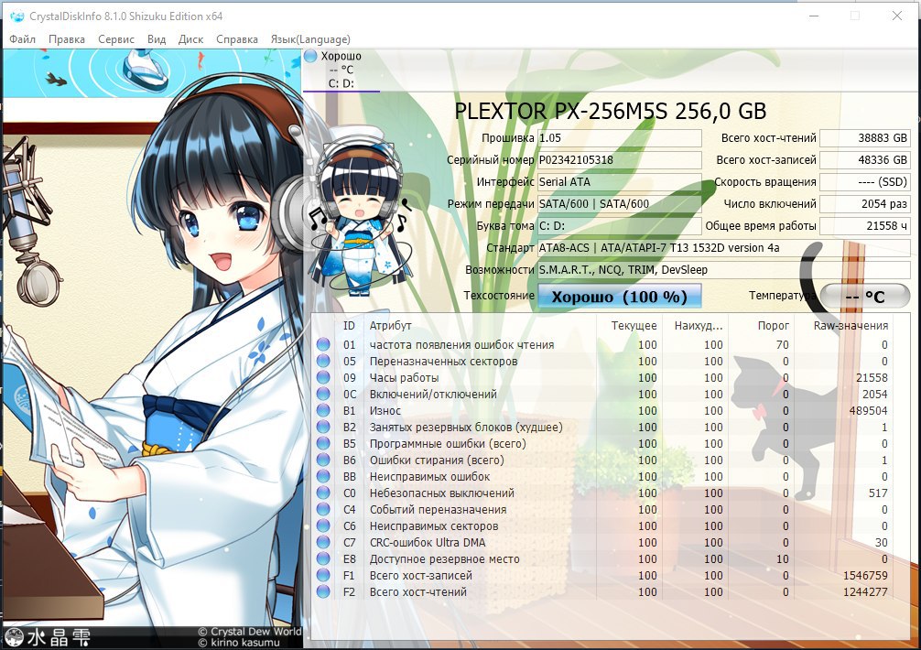Image resolution: width=921 pixels, height=650 pixels.
Task: Click threshold value 70 in row 01
Action: click(x=783, y=344)
